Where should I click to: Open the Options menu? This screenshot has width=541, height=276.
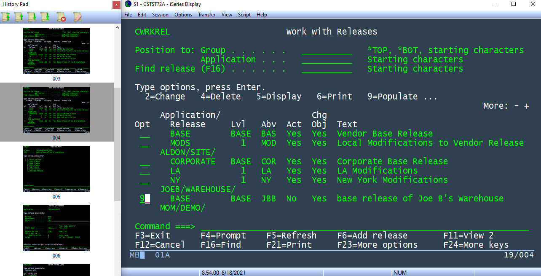click(x=183, y=14)
